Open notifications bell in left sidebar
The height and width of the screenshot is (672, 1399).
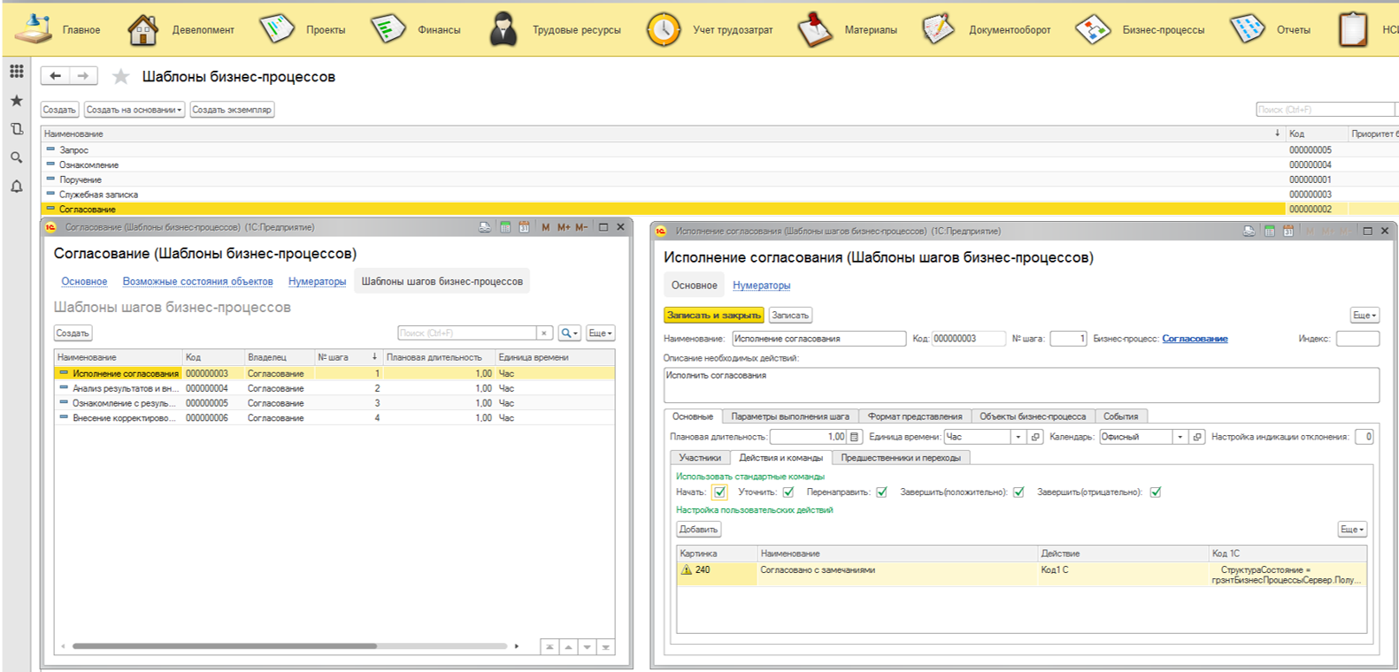(16, 187)
